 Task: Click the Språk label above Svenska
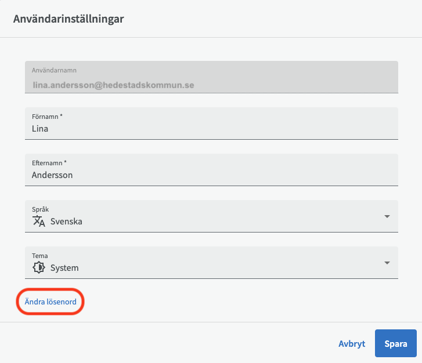[x=39, y=209]
